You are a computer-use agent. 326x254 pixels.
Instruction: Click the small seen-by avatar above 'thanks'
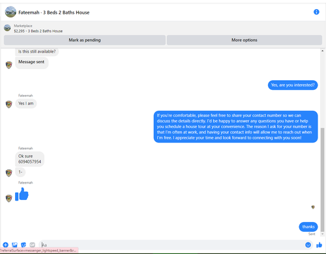(x=313, y=207)
